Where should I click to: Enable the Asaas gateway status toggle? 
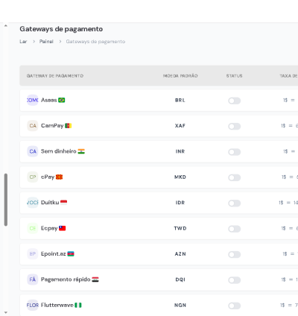coord(235,101)
